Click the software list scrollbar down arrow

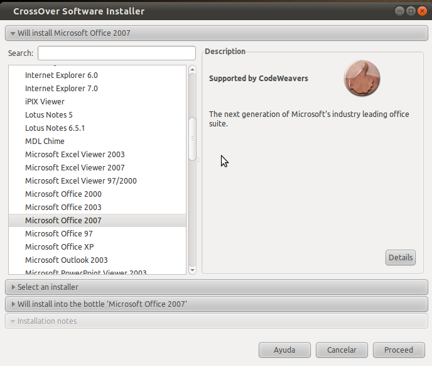click(x=193, y=270)
